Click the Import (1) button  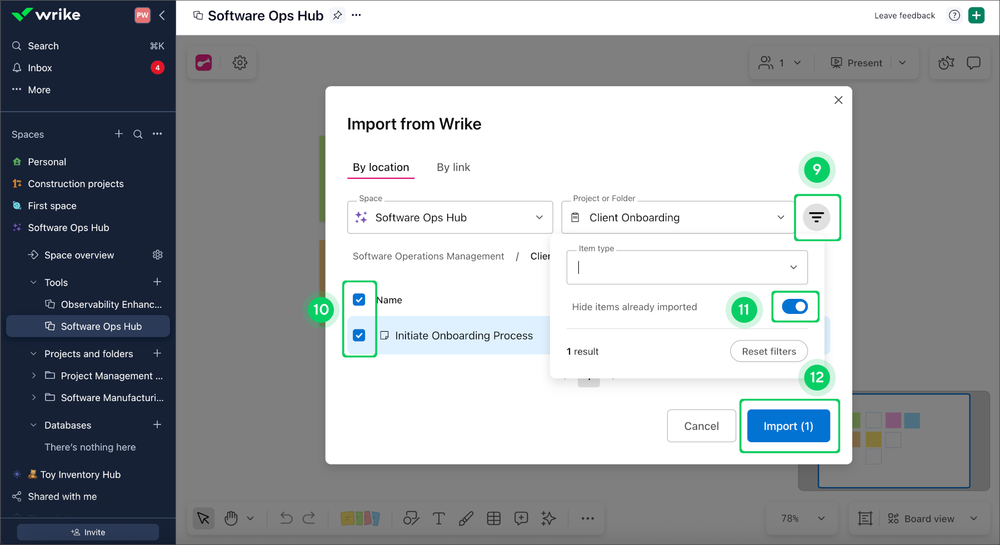pos(788,426)
